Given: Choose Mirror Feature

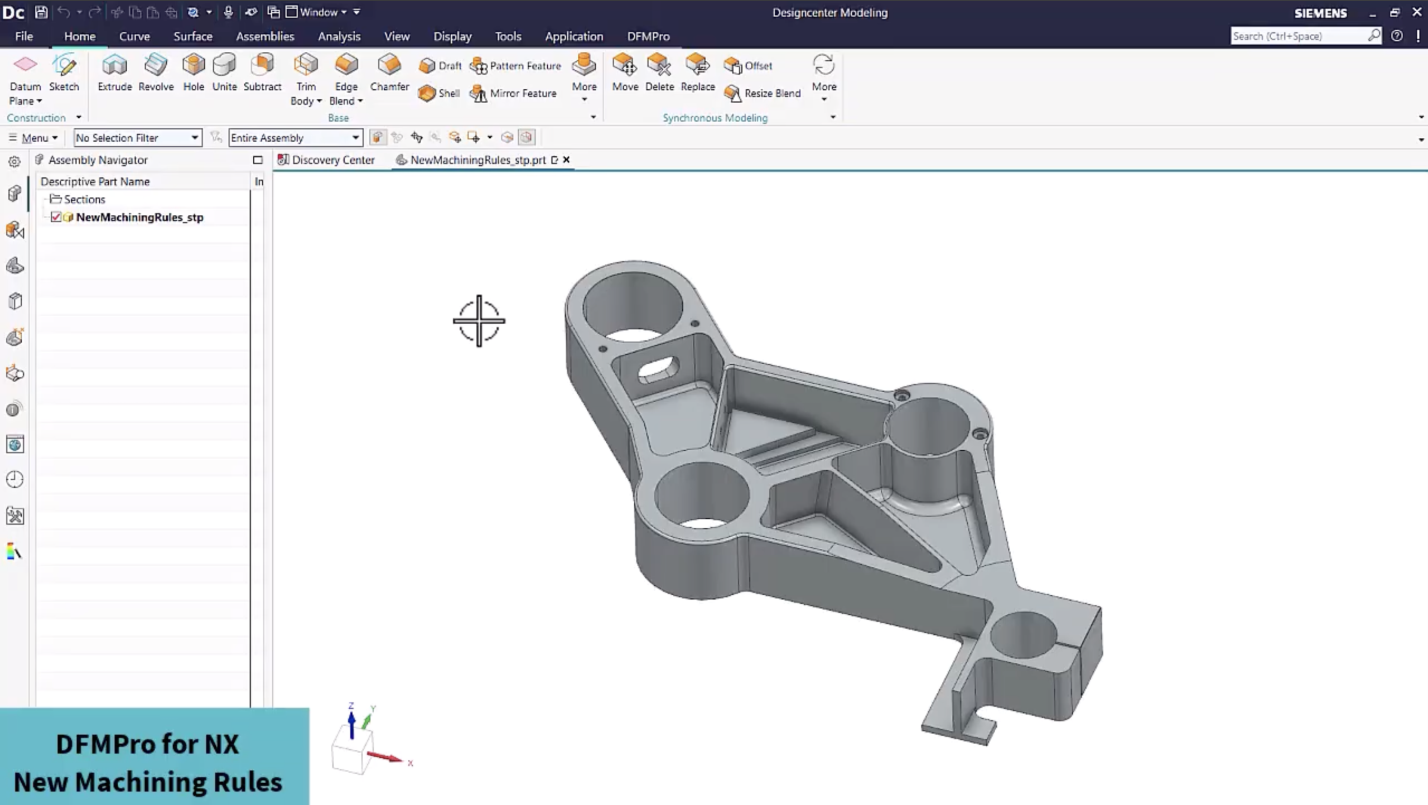Looking at the screenshot, I should [513, 93].
